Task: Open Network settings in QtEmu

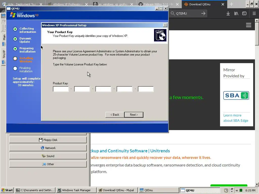Action: [48, 148]
